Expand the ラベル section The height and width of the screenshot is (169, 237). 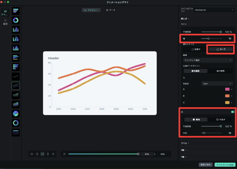coord(185,143)
